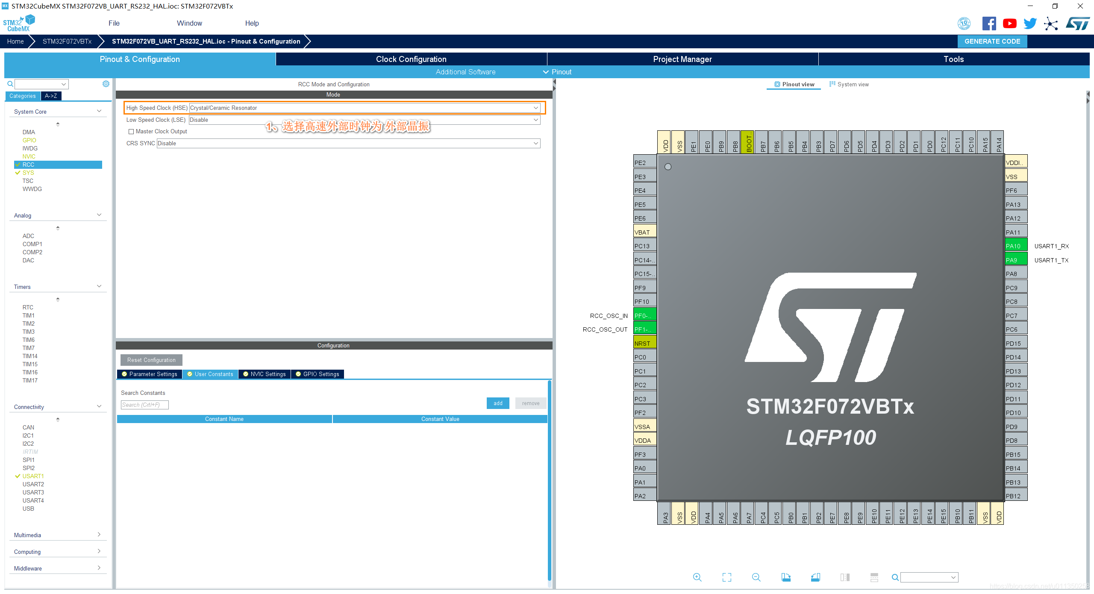The height and width of the screenshot is (594, 1094).
Task: Zoom in on the chip pinout
Action: (x=697, y=577)
